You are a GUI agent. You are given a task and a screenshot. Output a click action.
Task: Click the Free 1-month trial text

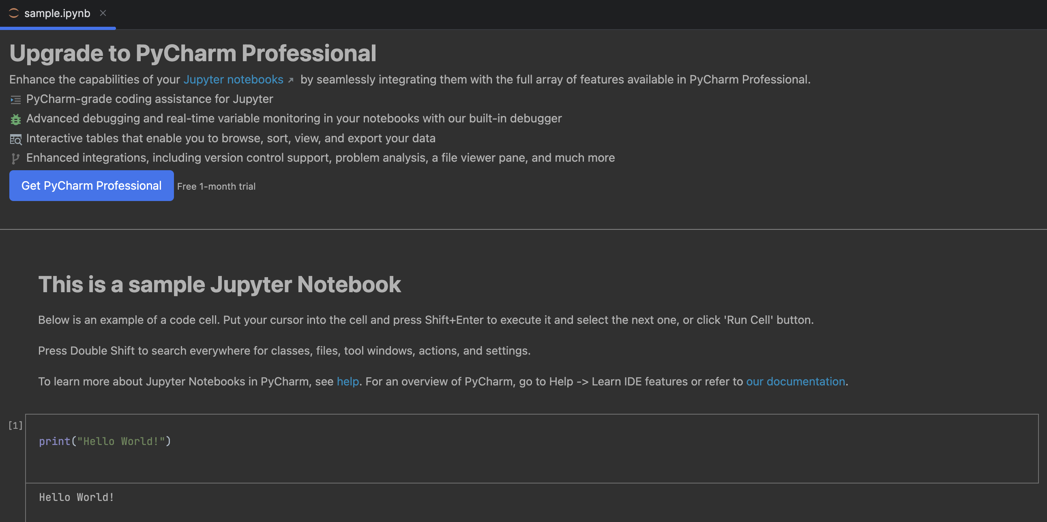216,186
